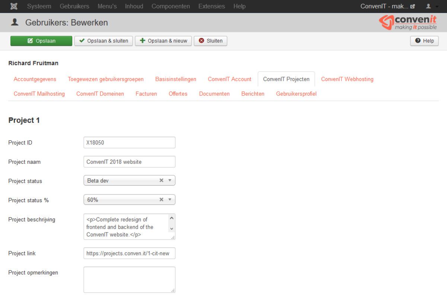Click the ConvenIT logo
Image resolution: width=447 pixels, height=298 pixels.
coord(408,22)
